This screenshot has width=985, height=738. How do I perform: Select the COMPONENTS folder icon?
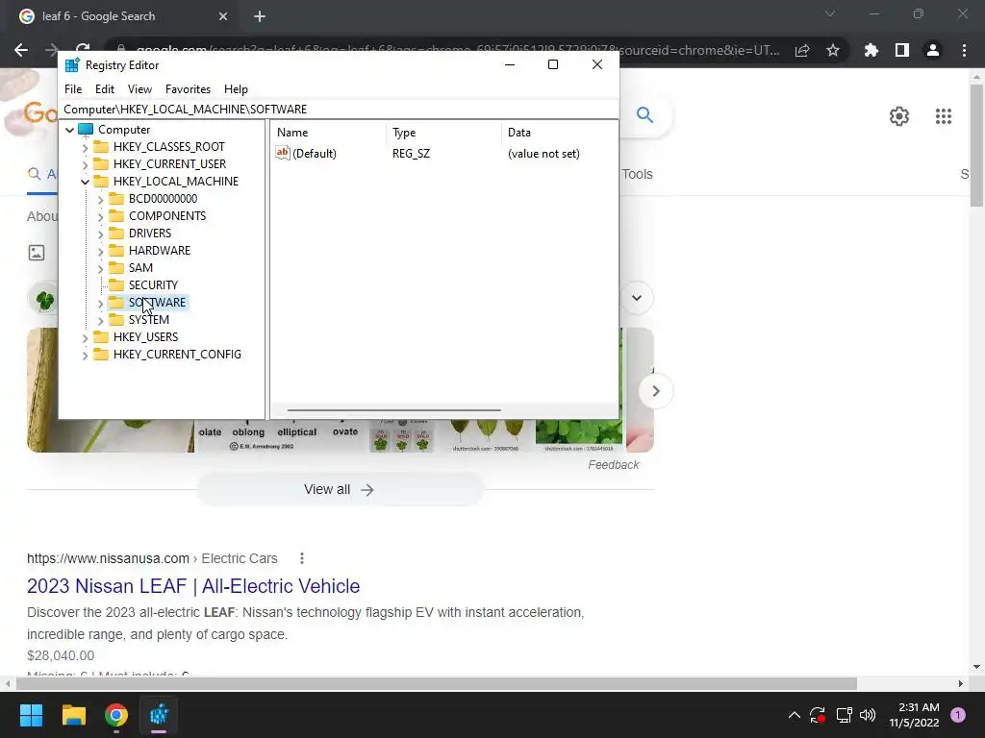tap(116, 215)
